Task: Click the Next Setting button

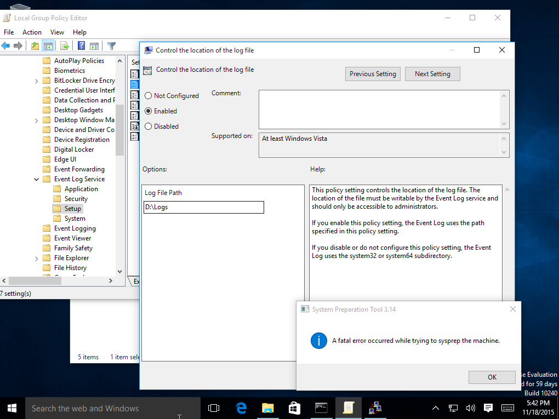Action: [432, 74]
